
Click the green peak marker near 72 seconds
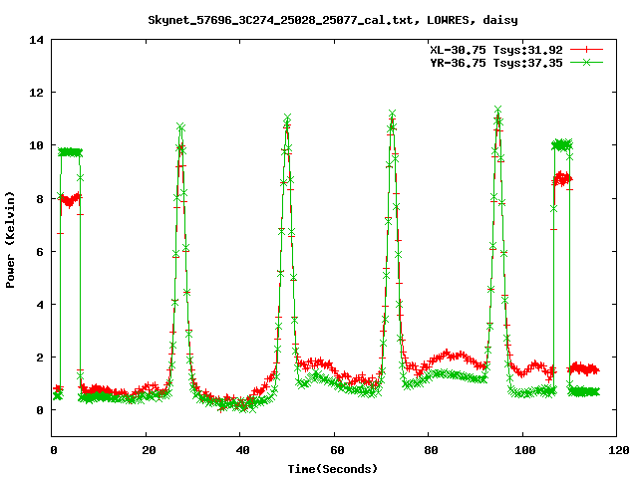392,113
